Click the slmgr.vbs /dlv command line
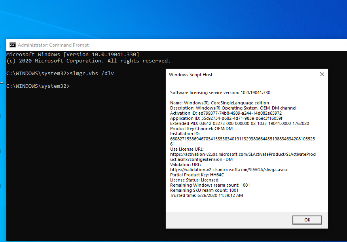The image size is (347, 242). [60, 74]
